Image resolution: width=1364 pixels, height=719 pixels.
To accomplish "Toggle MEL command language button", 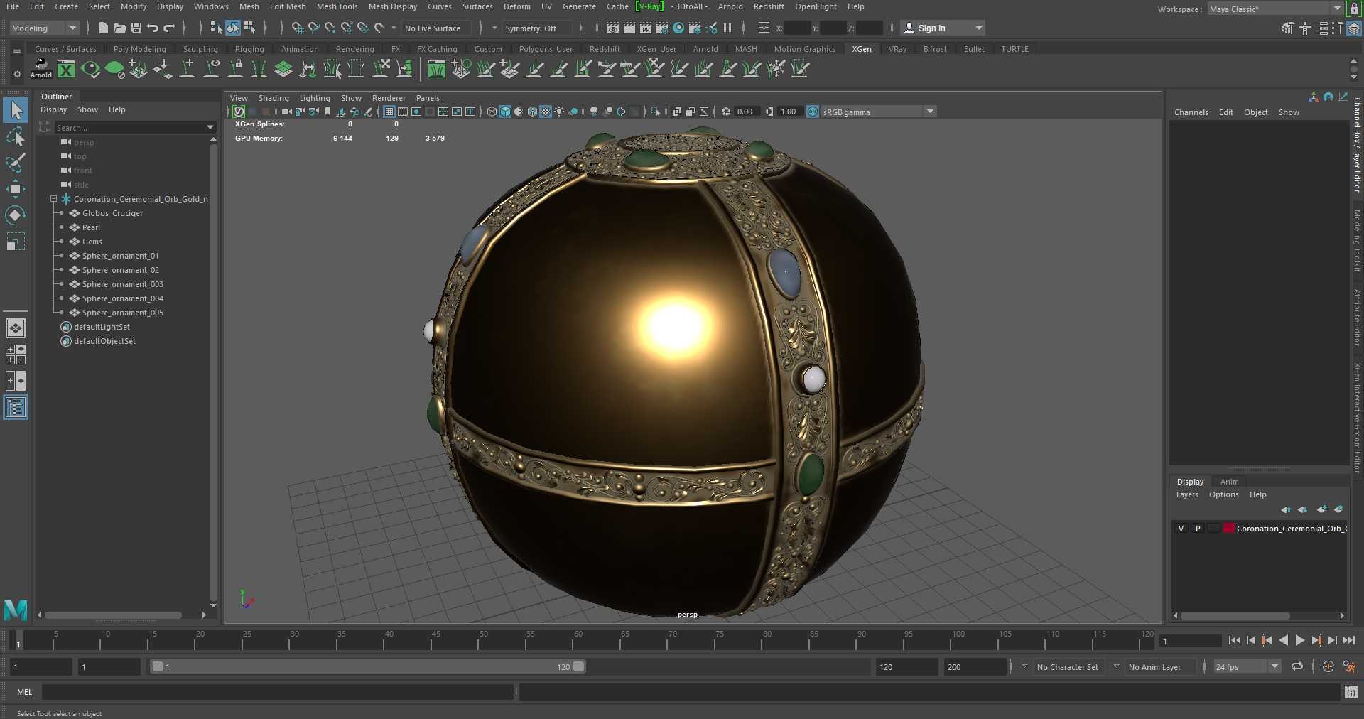I will click(25, 692).
